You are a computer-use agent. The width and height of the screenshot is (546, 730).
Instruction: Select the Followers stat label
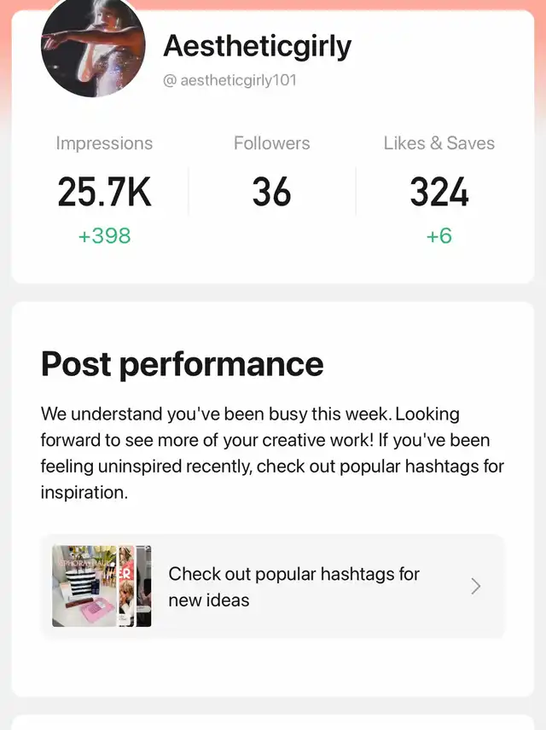coord(272,143)
